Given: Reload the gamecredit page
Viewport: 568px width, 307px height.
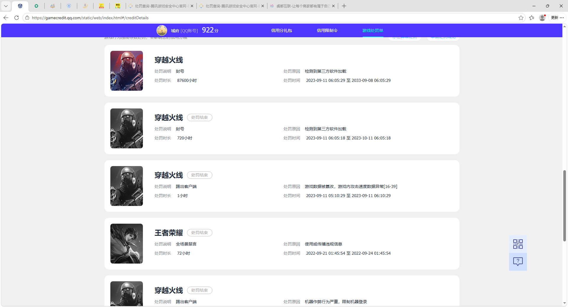Looking at the screenshot, I should click(x=17, y=18).
